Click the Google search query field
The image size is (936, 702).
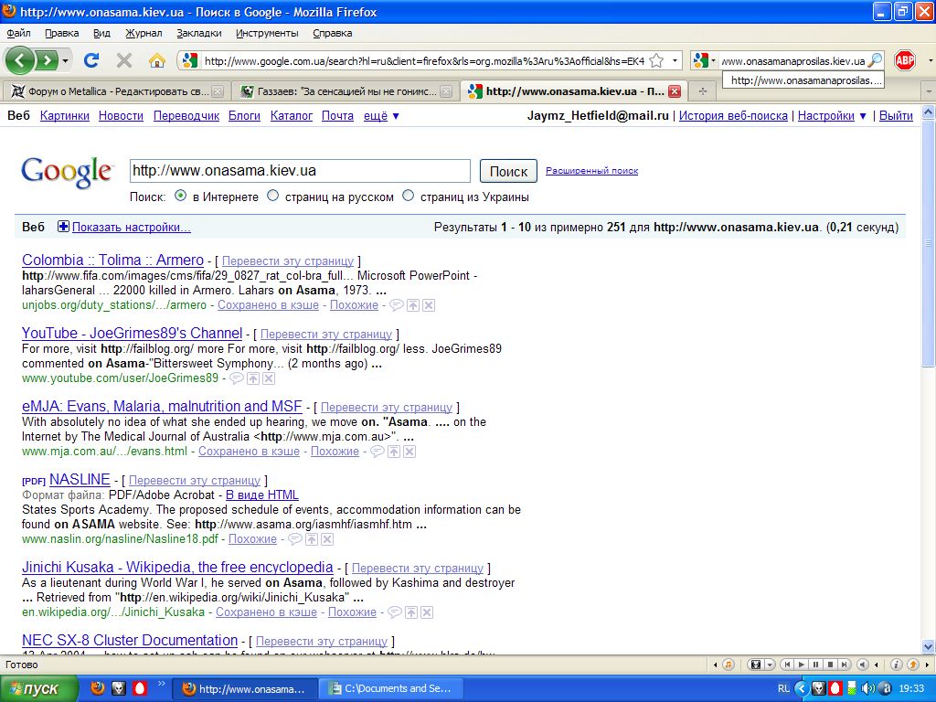pyautogui.click(x=299, y=171)
